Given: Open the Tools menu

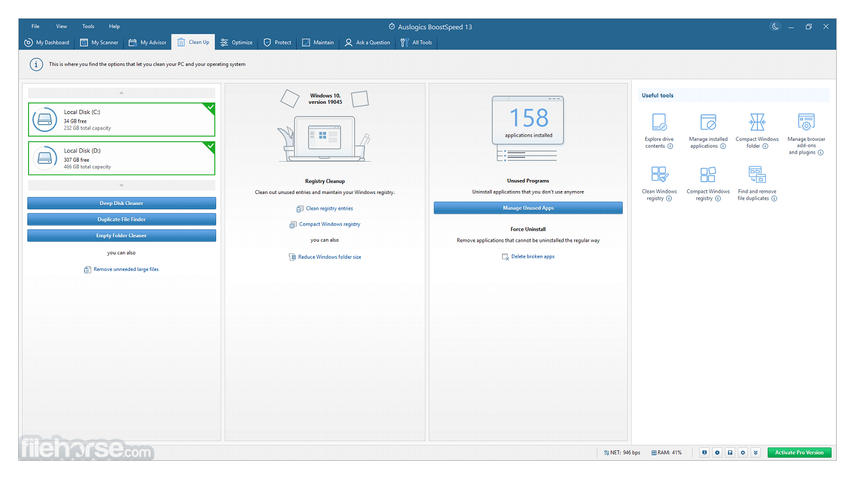Looking at the screenshot, I should pyautogui.click(x=89, y=26).
